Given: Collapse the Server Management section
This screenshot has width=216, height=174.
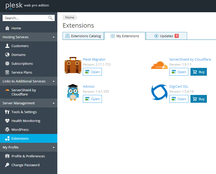Looking at the screenshot, I should (54, 103).
